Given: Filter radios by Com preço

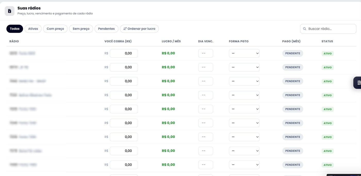Looking at the screenshot, I should [55, 29].
